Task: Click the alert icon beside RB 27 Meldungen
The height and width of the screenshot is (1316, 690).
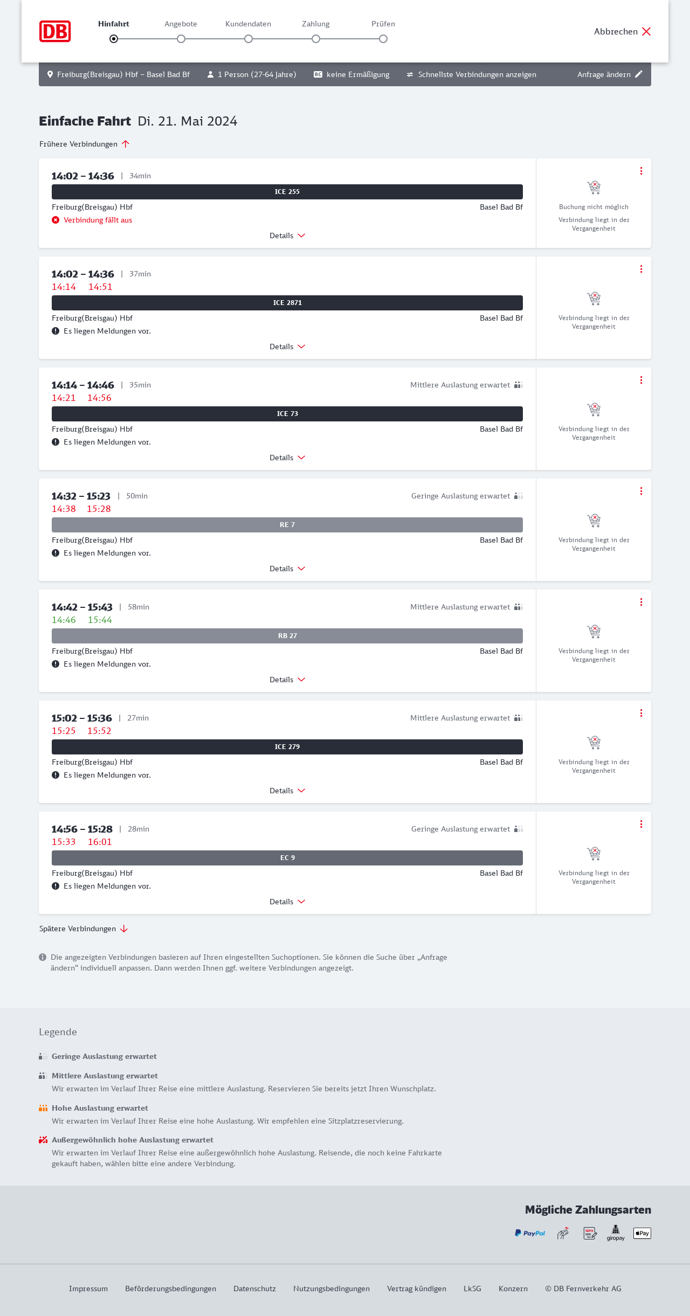Action: point(56,664)
